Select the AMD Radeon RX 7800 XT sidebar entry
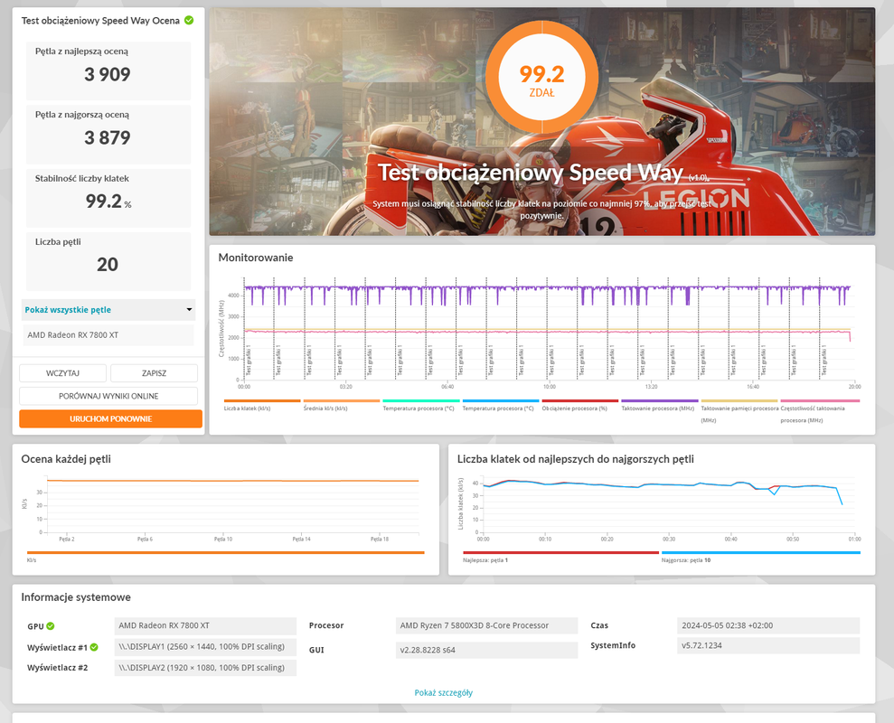The image size is (894, 723). pyautogui.click(x=108, y=334)
